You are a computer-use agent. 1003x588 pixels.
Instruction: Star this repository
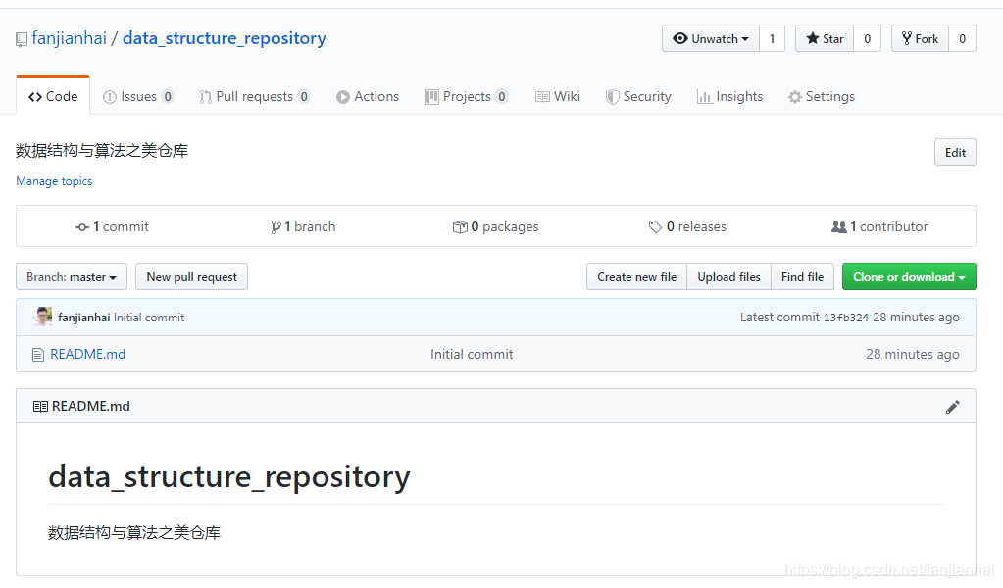click(x=825, y=38)
